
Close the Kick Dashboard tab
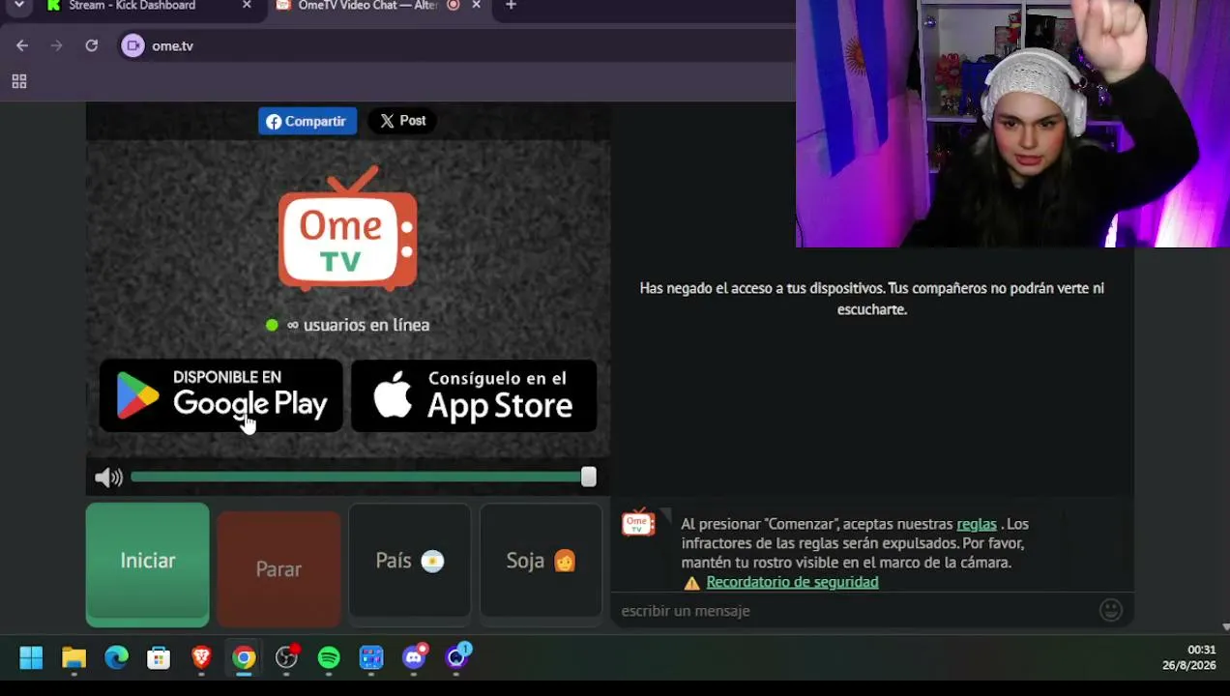(247, 6)
